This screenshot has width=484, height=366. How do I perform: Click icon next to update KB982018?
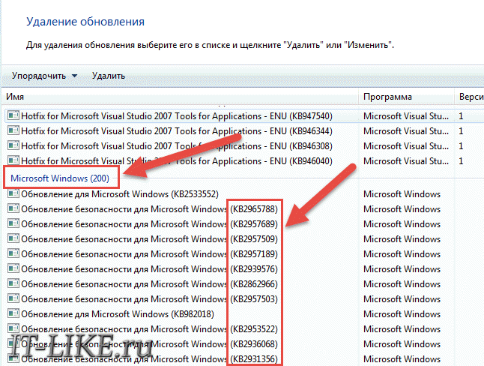click(13, 313)
